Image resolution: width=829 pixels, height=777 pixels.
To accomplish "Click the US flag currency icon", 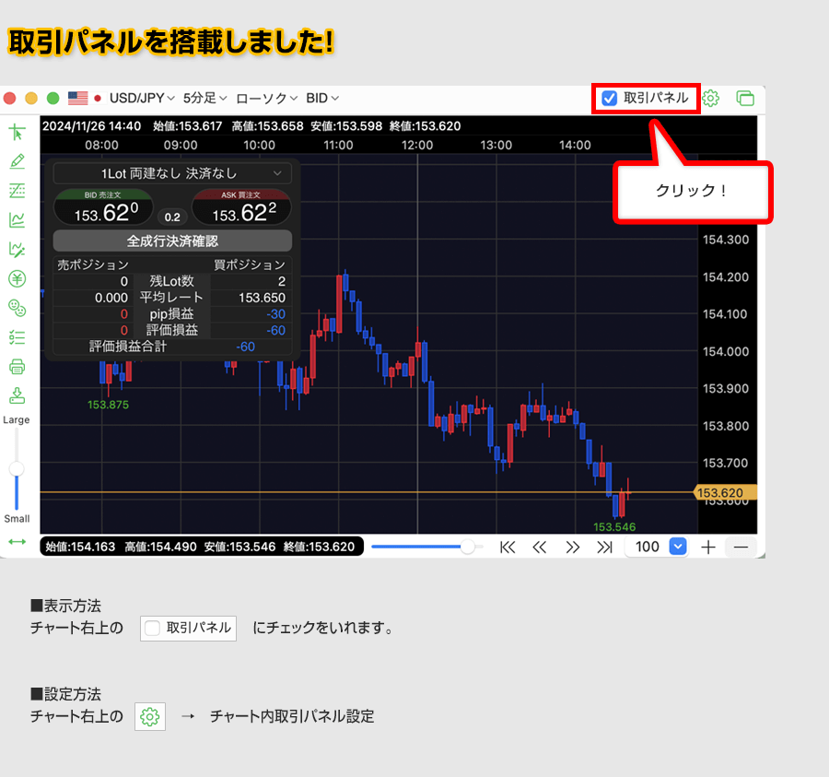I will (x=77, y=99).
